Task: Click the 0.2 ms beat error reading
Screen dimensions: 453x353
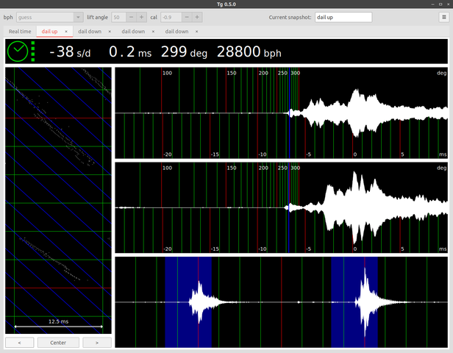Action: click(130, 52)
